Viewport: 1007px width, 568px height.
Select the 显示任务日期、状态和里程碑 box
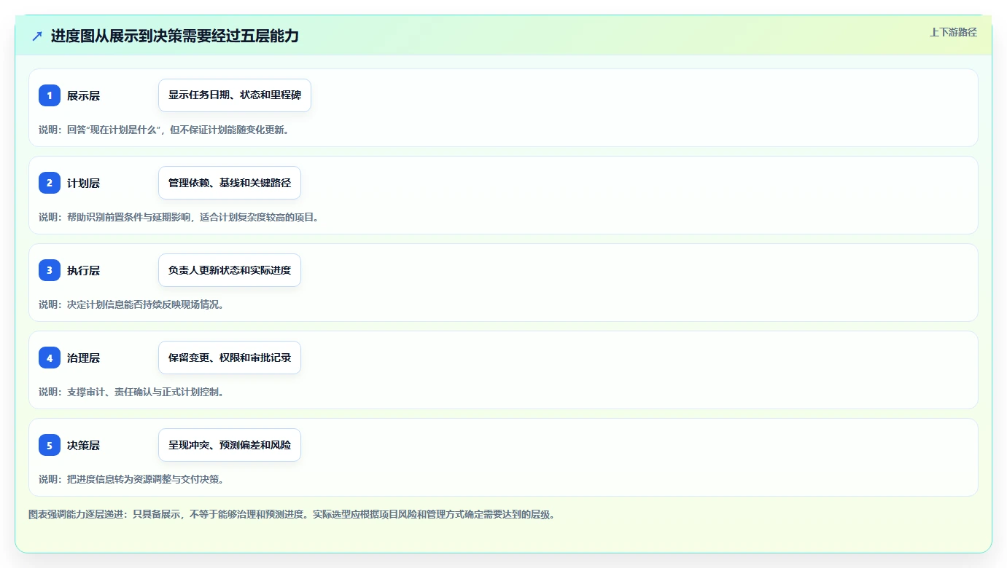(235, 95)
